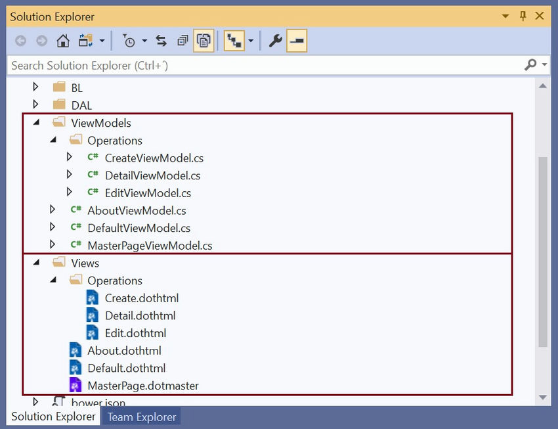
Task: Click the Collapse All icon
Action: 182,40
